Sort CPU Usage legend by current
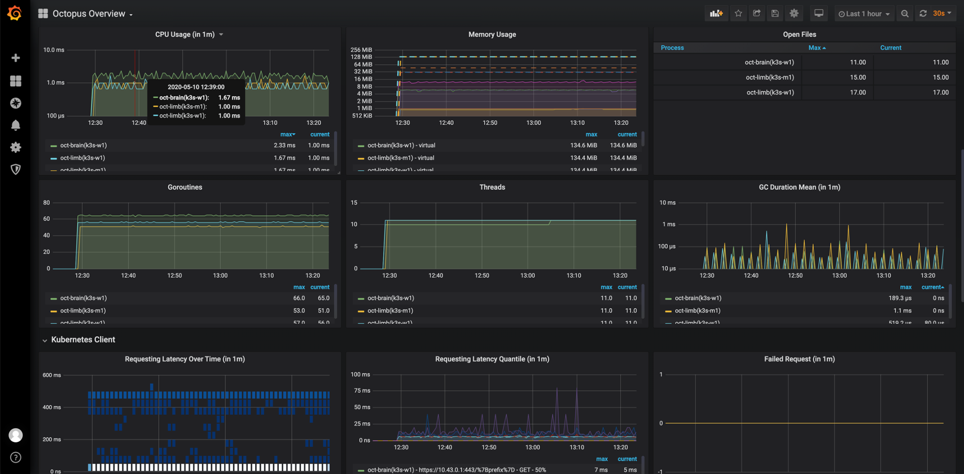This screenshot has width=964, height=474. pos(319,134)
